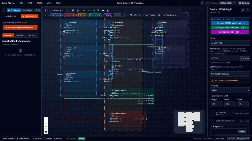Expand the Operating Modes section
The image size is (252, 141).
point(230,113)
